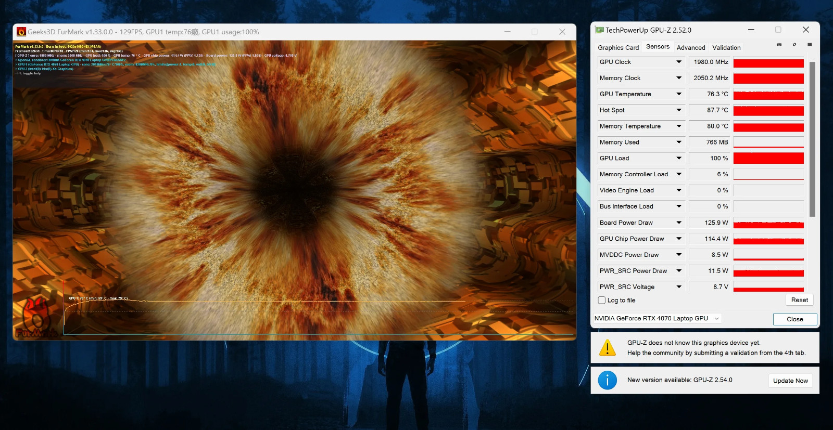833x430 pixels.
Task: Click the Reset button in GPU-Z
Action: pos(799,300)
